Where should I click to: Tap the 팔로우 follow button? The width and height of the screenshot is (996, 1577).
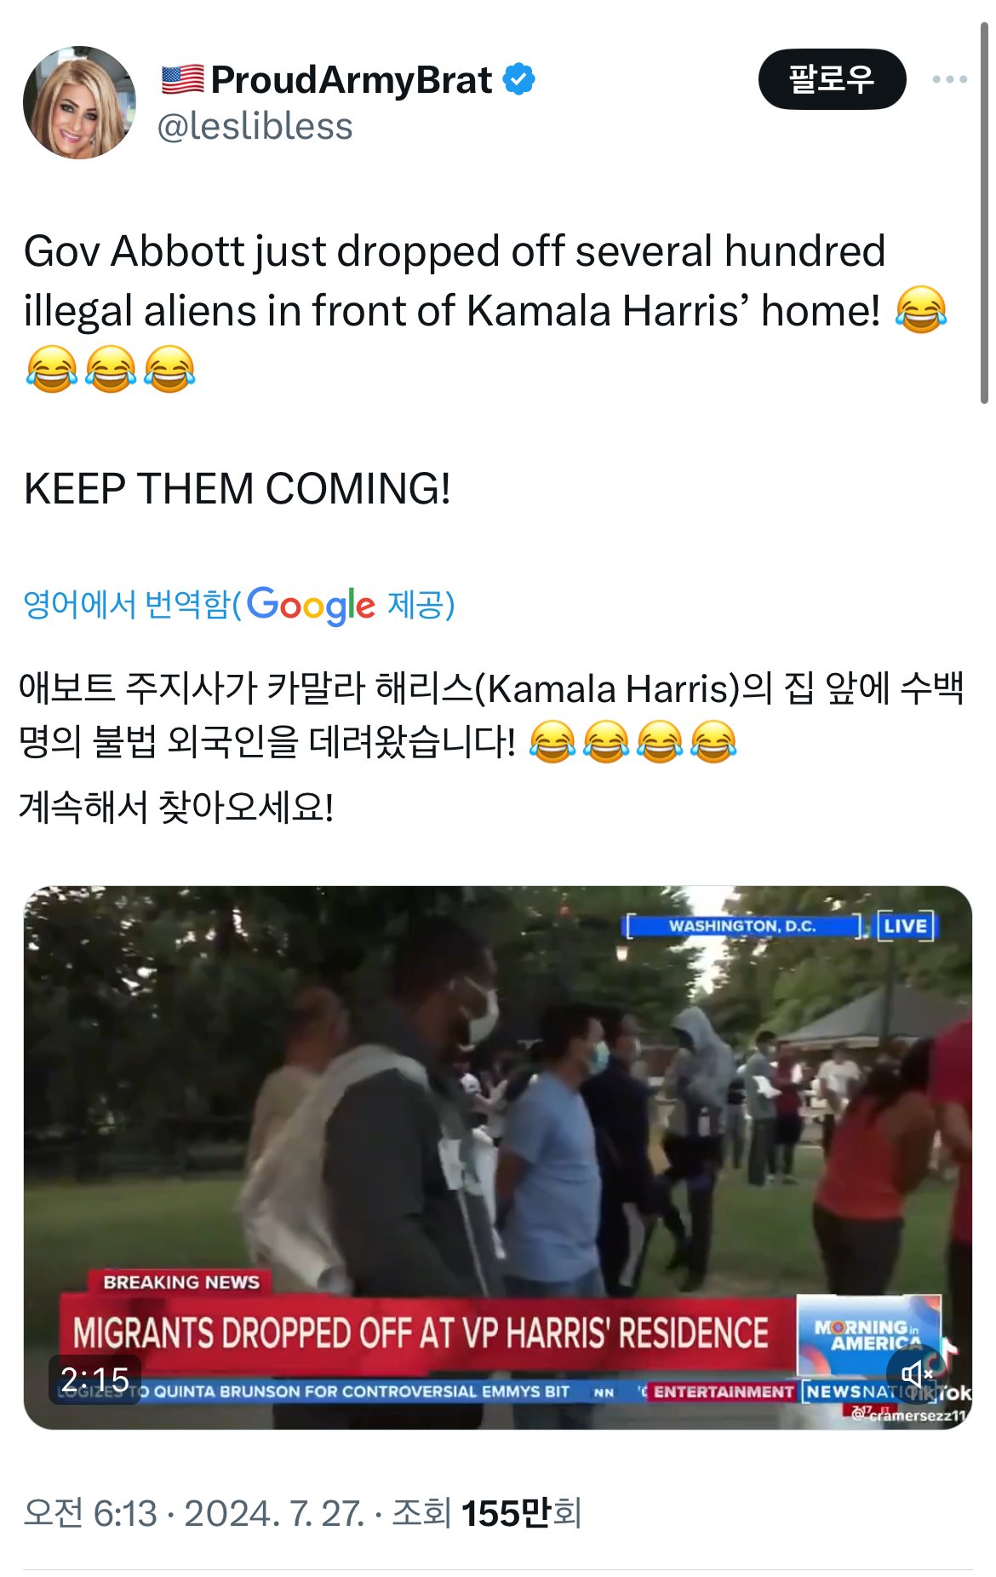pyautogui.click(x=832, y=79)
